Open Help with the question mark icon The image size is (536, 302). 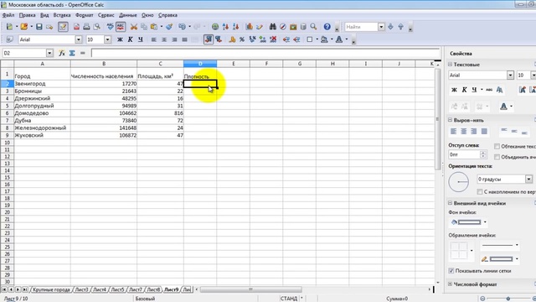(327, 27)
